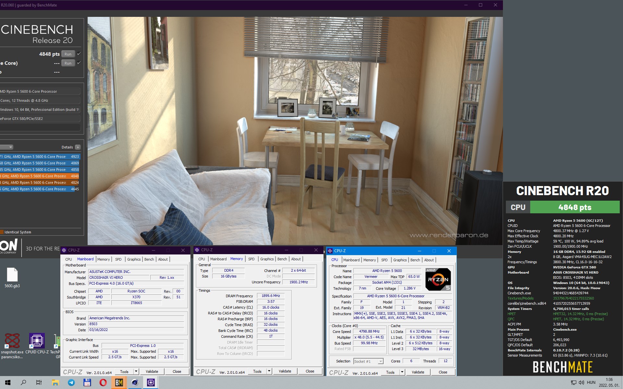Screen dimensions: 623x389
Task: Click CAS# Latency 16.0 clocks value
Action: click(271, 307)
